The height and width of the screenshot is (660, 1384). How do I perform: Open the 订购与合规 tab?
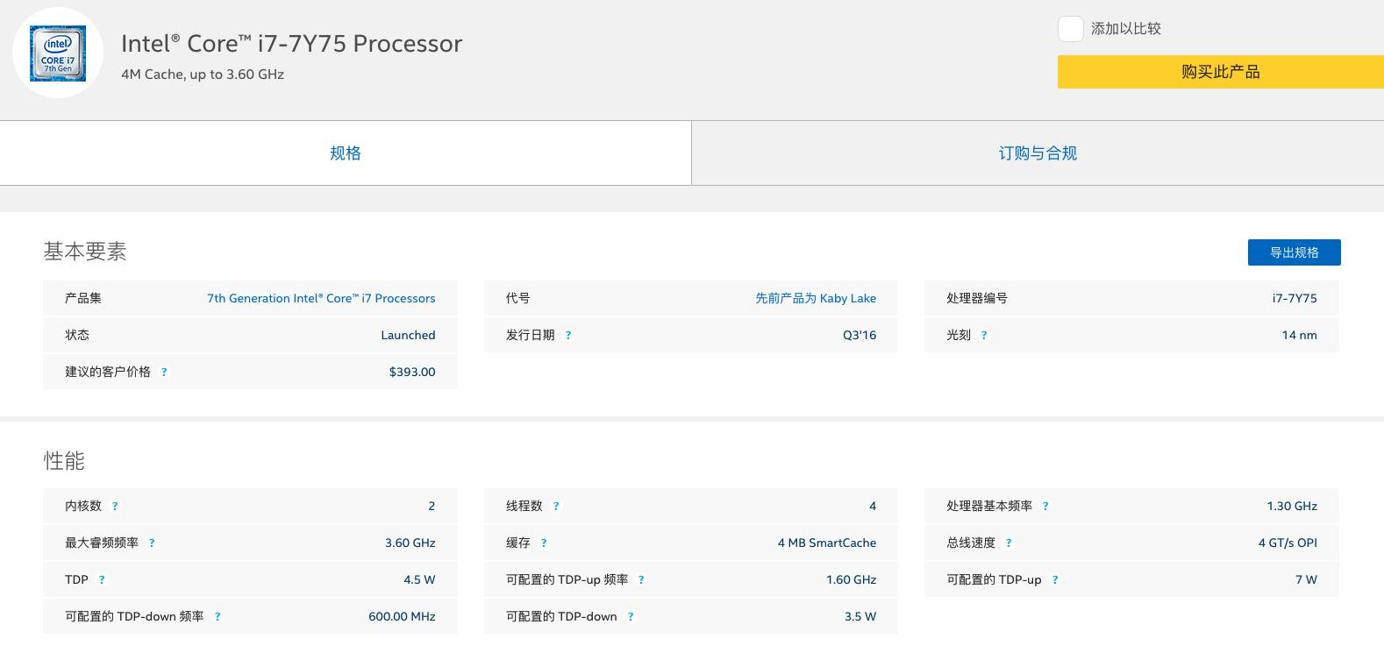pyautogui.click(x=1038, y=153)
